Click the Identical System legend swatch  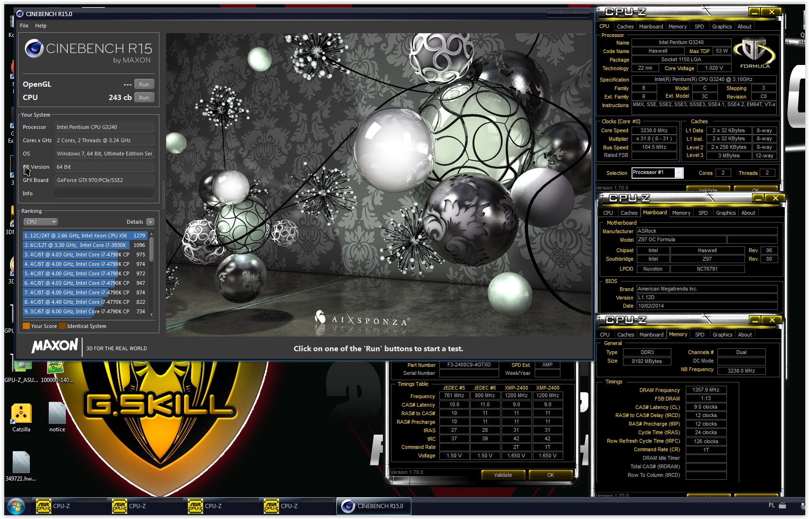coord(62,326)
